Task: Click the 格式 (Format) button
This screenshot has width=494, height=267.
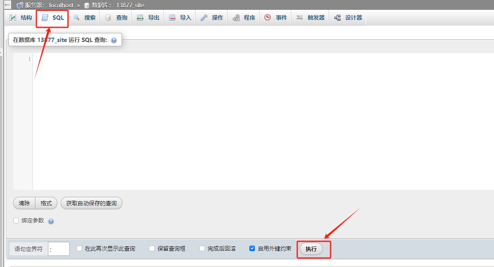Action: coord(46,203)
